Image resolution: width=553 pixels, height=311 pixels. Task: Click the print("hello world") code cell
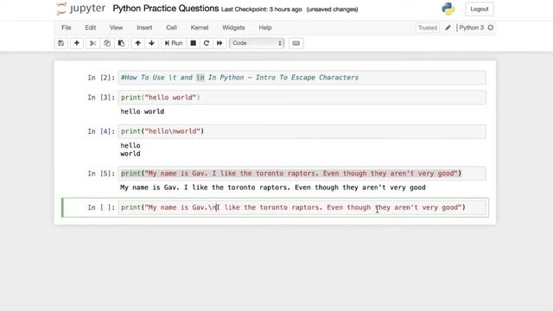(x=302, y=98)
